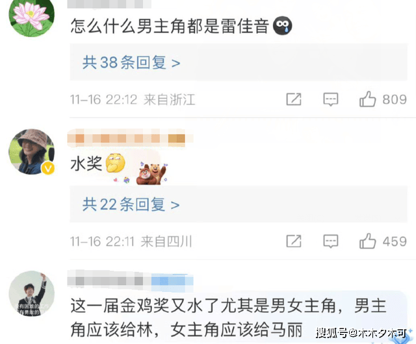Open the lotus flower avatar profile

coord(32,16)
